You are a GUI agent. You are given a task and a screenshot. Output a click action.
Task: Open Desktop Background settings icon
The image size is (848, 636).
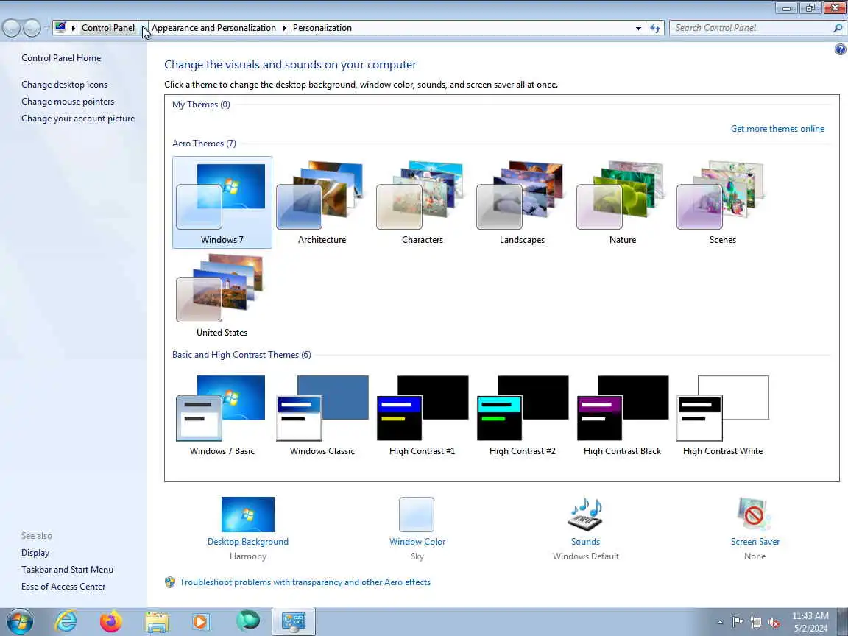pyautogui.click(x=247, y=515)
